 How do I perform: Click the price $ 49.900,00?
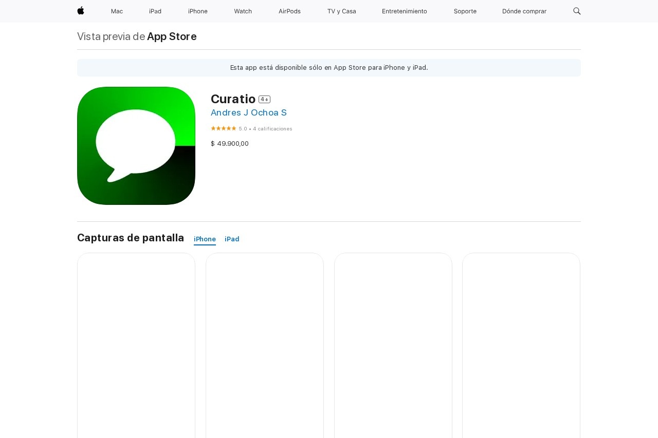tap(230, 144)
